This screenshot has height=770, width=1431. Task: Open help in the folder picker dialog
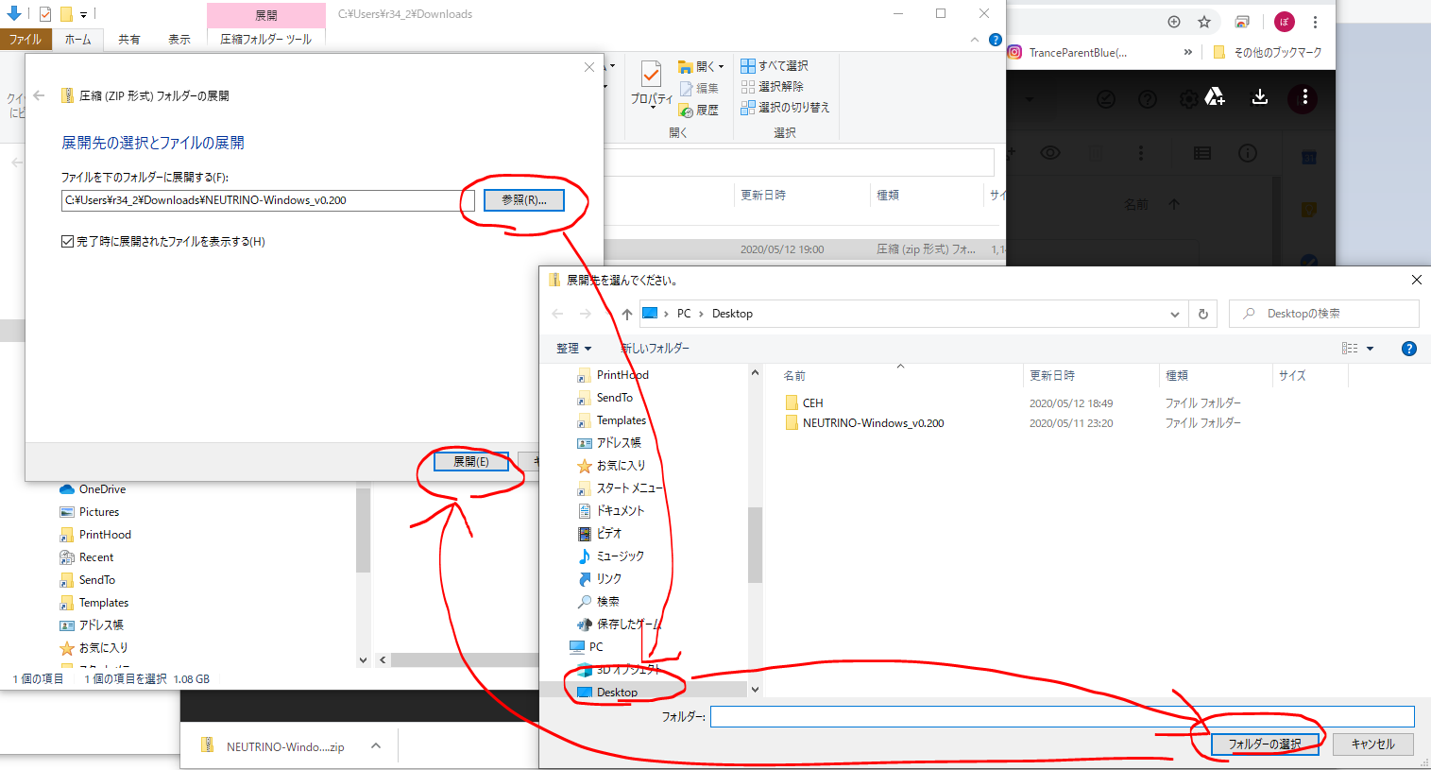(x=1408, y=349)
